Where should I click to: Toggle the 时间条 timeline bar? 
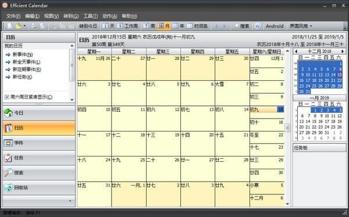pos(197,26)
